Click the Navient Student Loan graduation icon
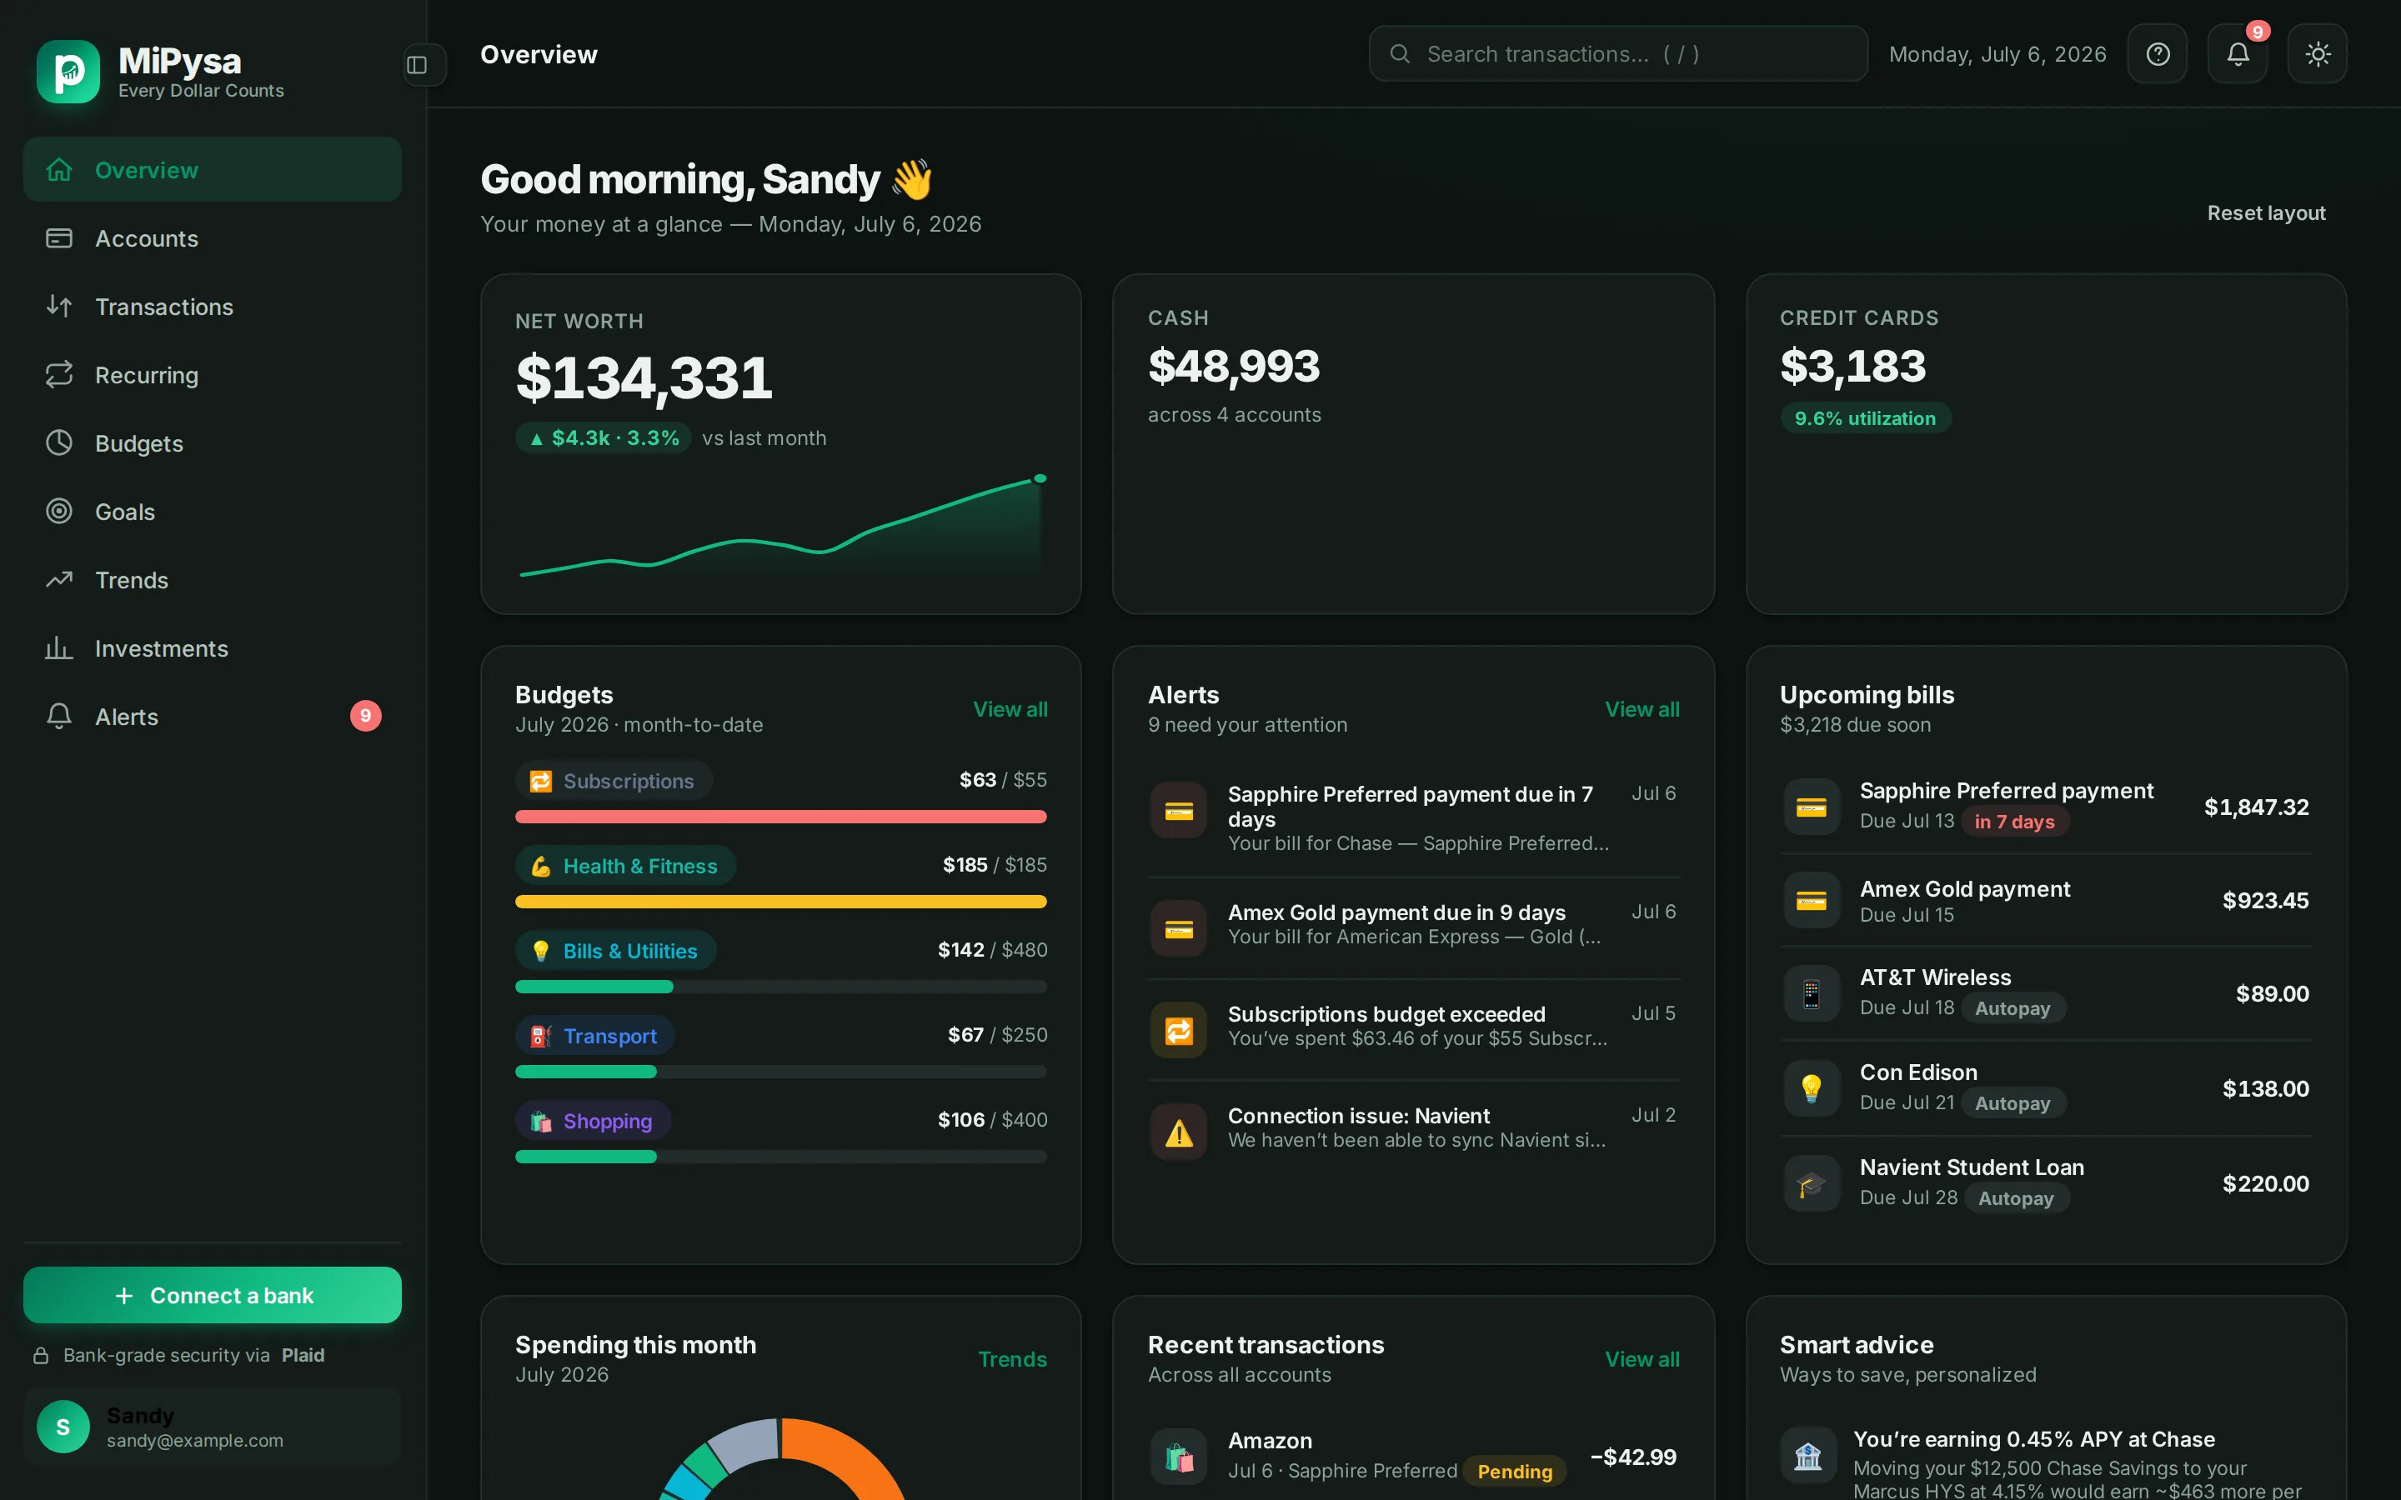2401x1500 pixels. 1812,1184
